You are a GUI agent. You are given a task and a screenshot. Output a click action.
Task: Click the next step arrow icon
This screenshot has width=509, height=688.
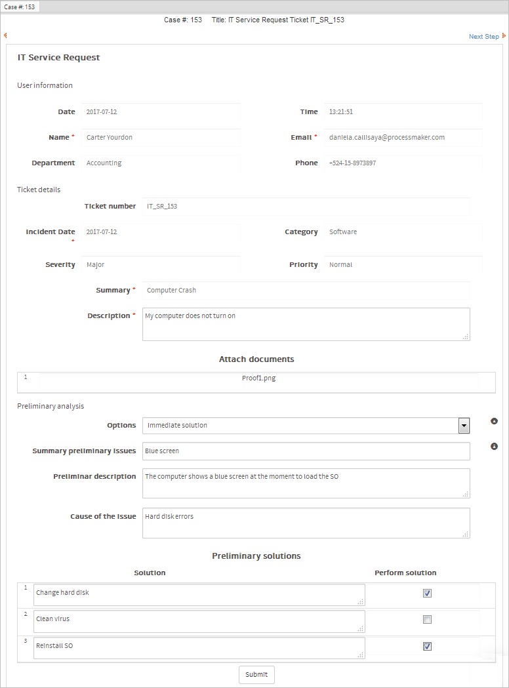(x=504, y=36)
